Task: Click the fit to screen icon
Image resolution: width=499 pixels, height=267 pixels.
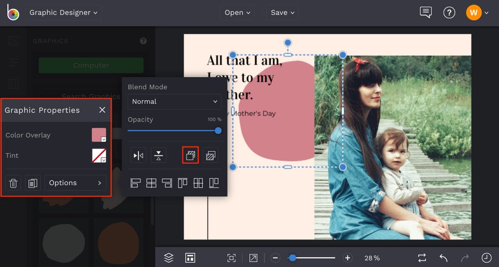Action: click(x=232, y=258)
